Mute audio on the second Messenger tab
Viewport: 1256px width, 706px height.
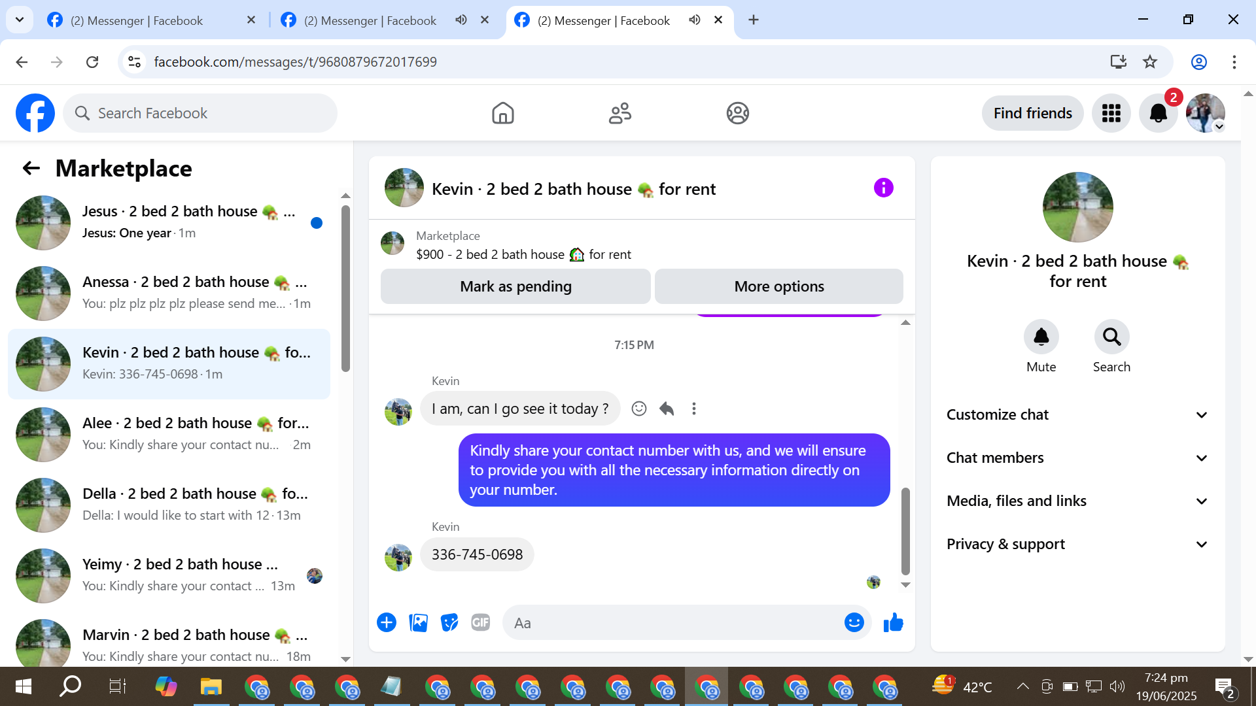pos(461,20)
